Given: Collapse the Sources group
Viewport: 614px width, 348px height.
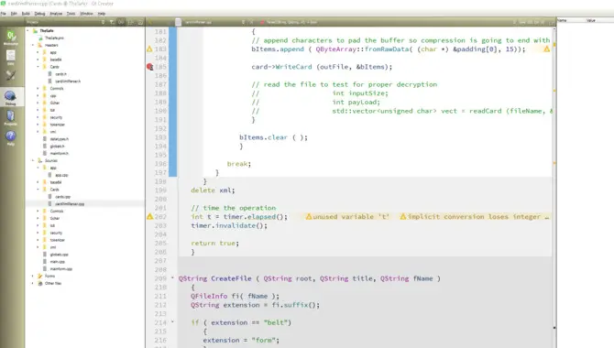Looking at the screenshot, I should [33, 160].
